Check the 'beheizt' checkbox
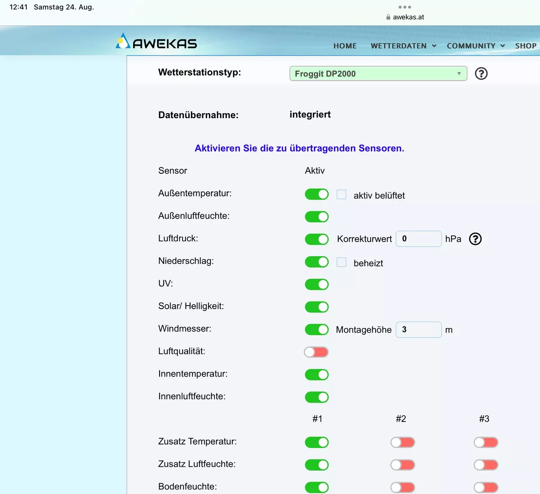 [x=341, y=262]
